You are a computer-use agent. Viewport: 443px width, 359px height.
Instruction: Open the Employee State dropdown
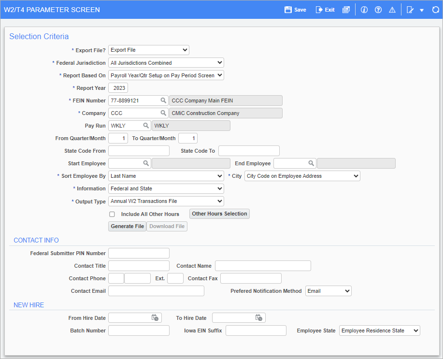pos(380,330)
